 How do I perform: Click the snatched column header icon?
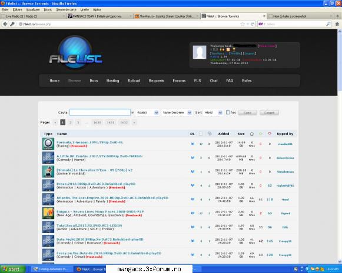(x=252, y=134)
